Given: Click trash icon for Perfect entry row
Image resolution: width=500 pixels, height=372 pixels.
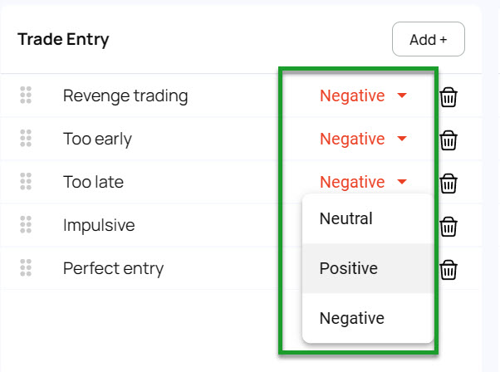Looking at the screenshot, I should [x=449, y=269].
